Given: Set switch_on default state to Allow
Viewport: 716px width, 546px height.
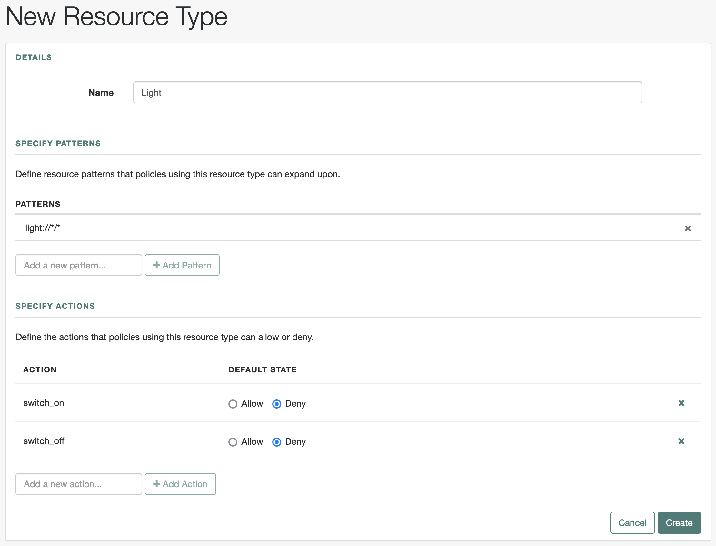Looking at the screenshot, I should [x=233, y=404].
